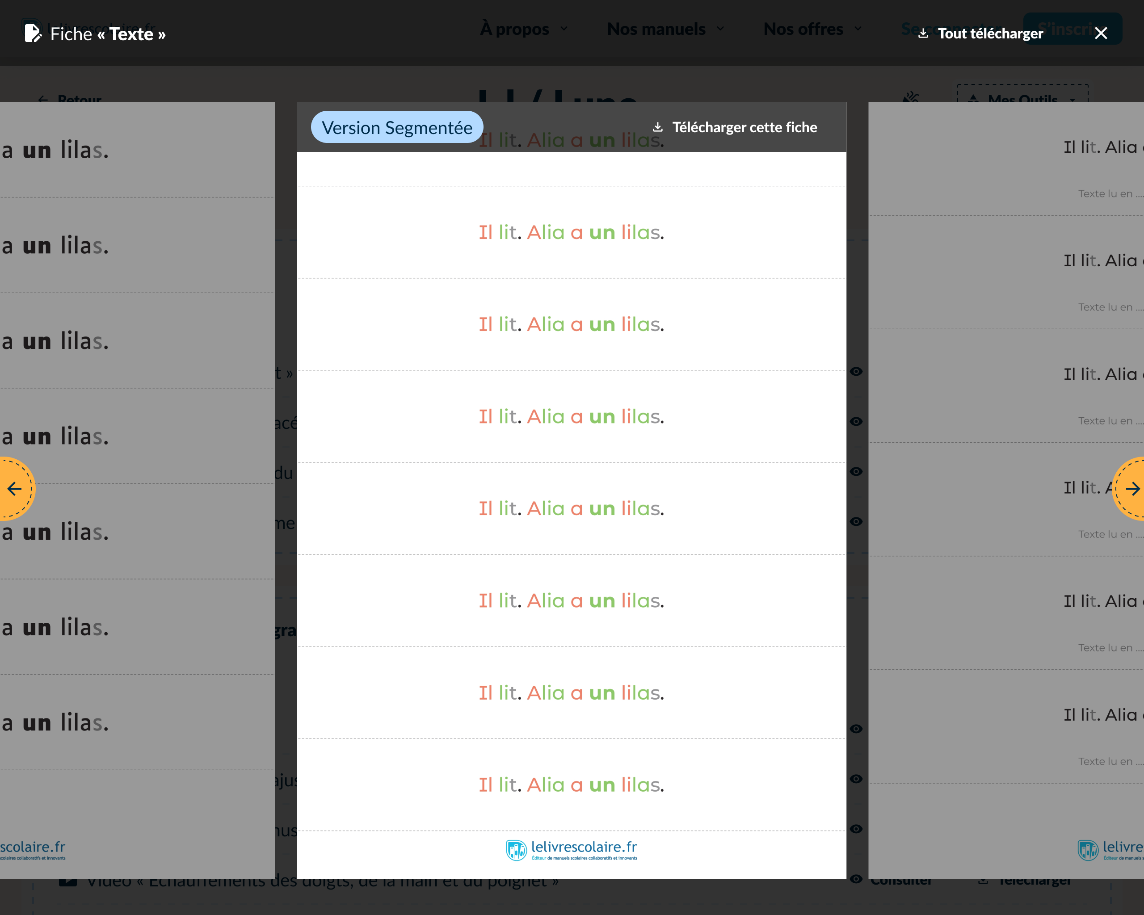Select the previous fiche preview with bold un

pos(137,490)
